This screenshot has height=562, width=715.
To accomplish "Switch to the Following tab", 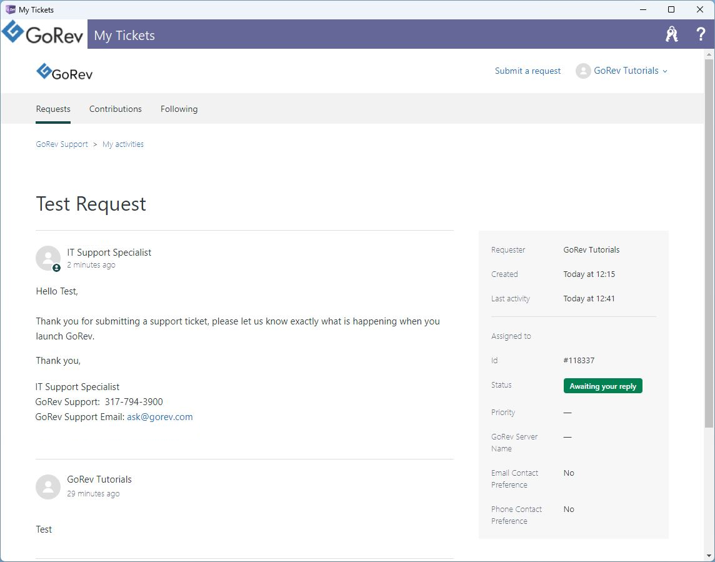I will (x=179, y=109).
